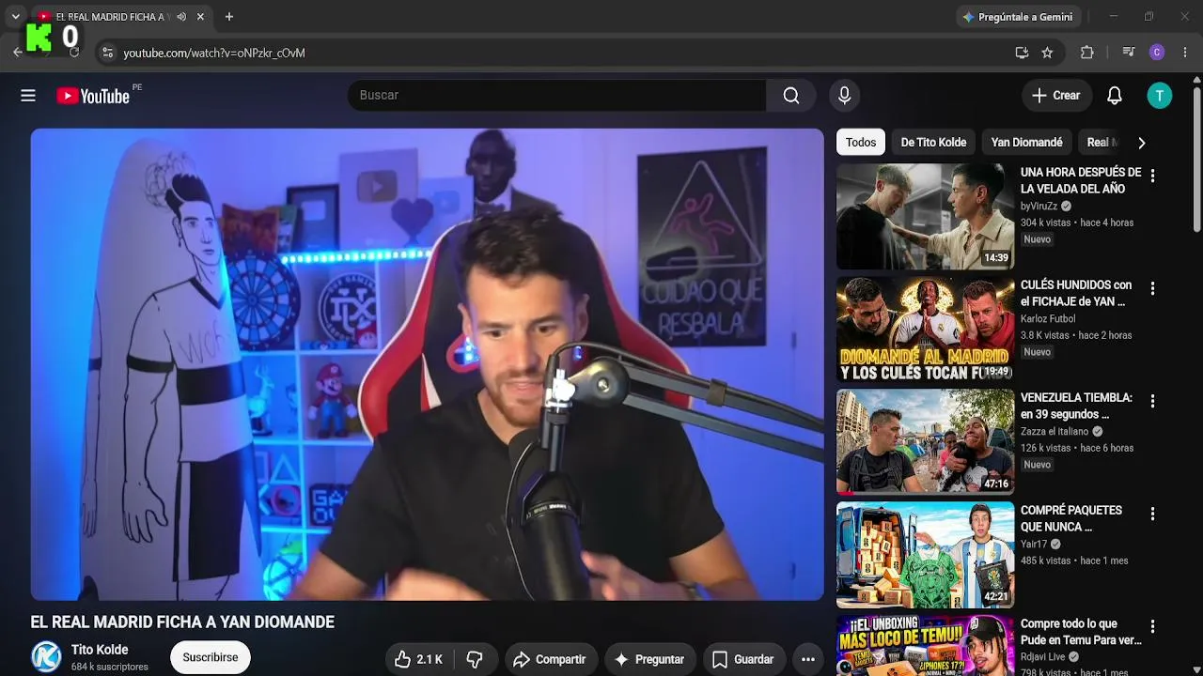This screenshot has height=676, width=1203.
Task: Show more filter chips with right chevron
Action: tap(1141, 143)
